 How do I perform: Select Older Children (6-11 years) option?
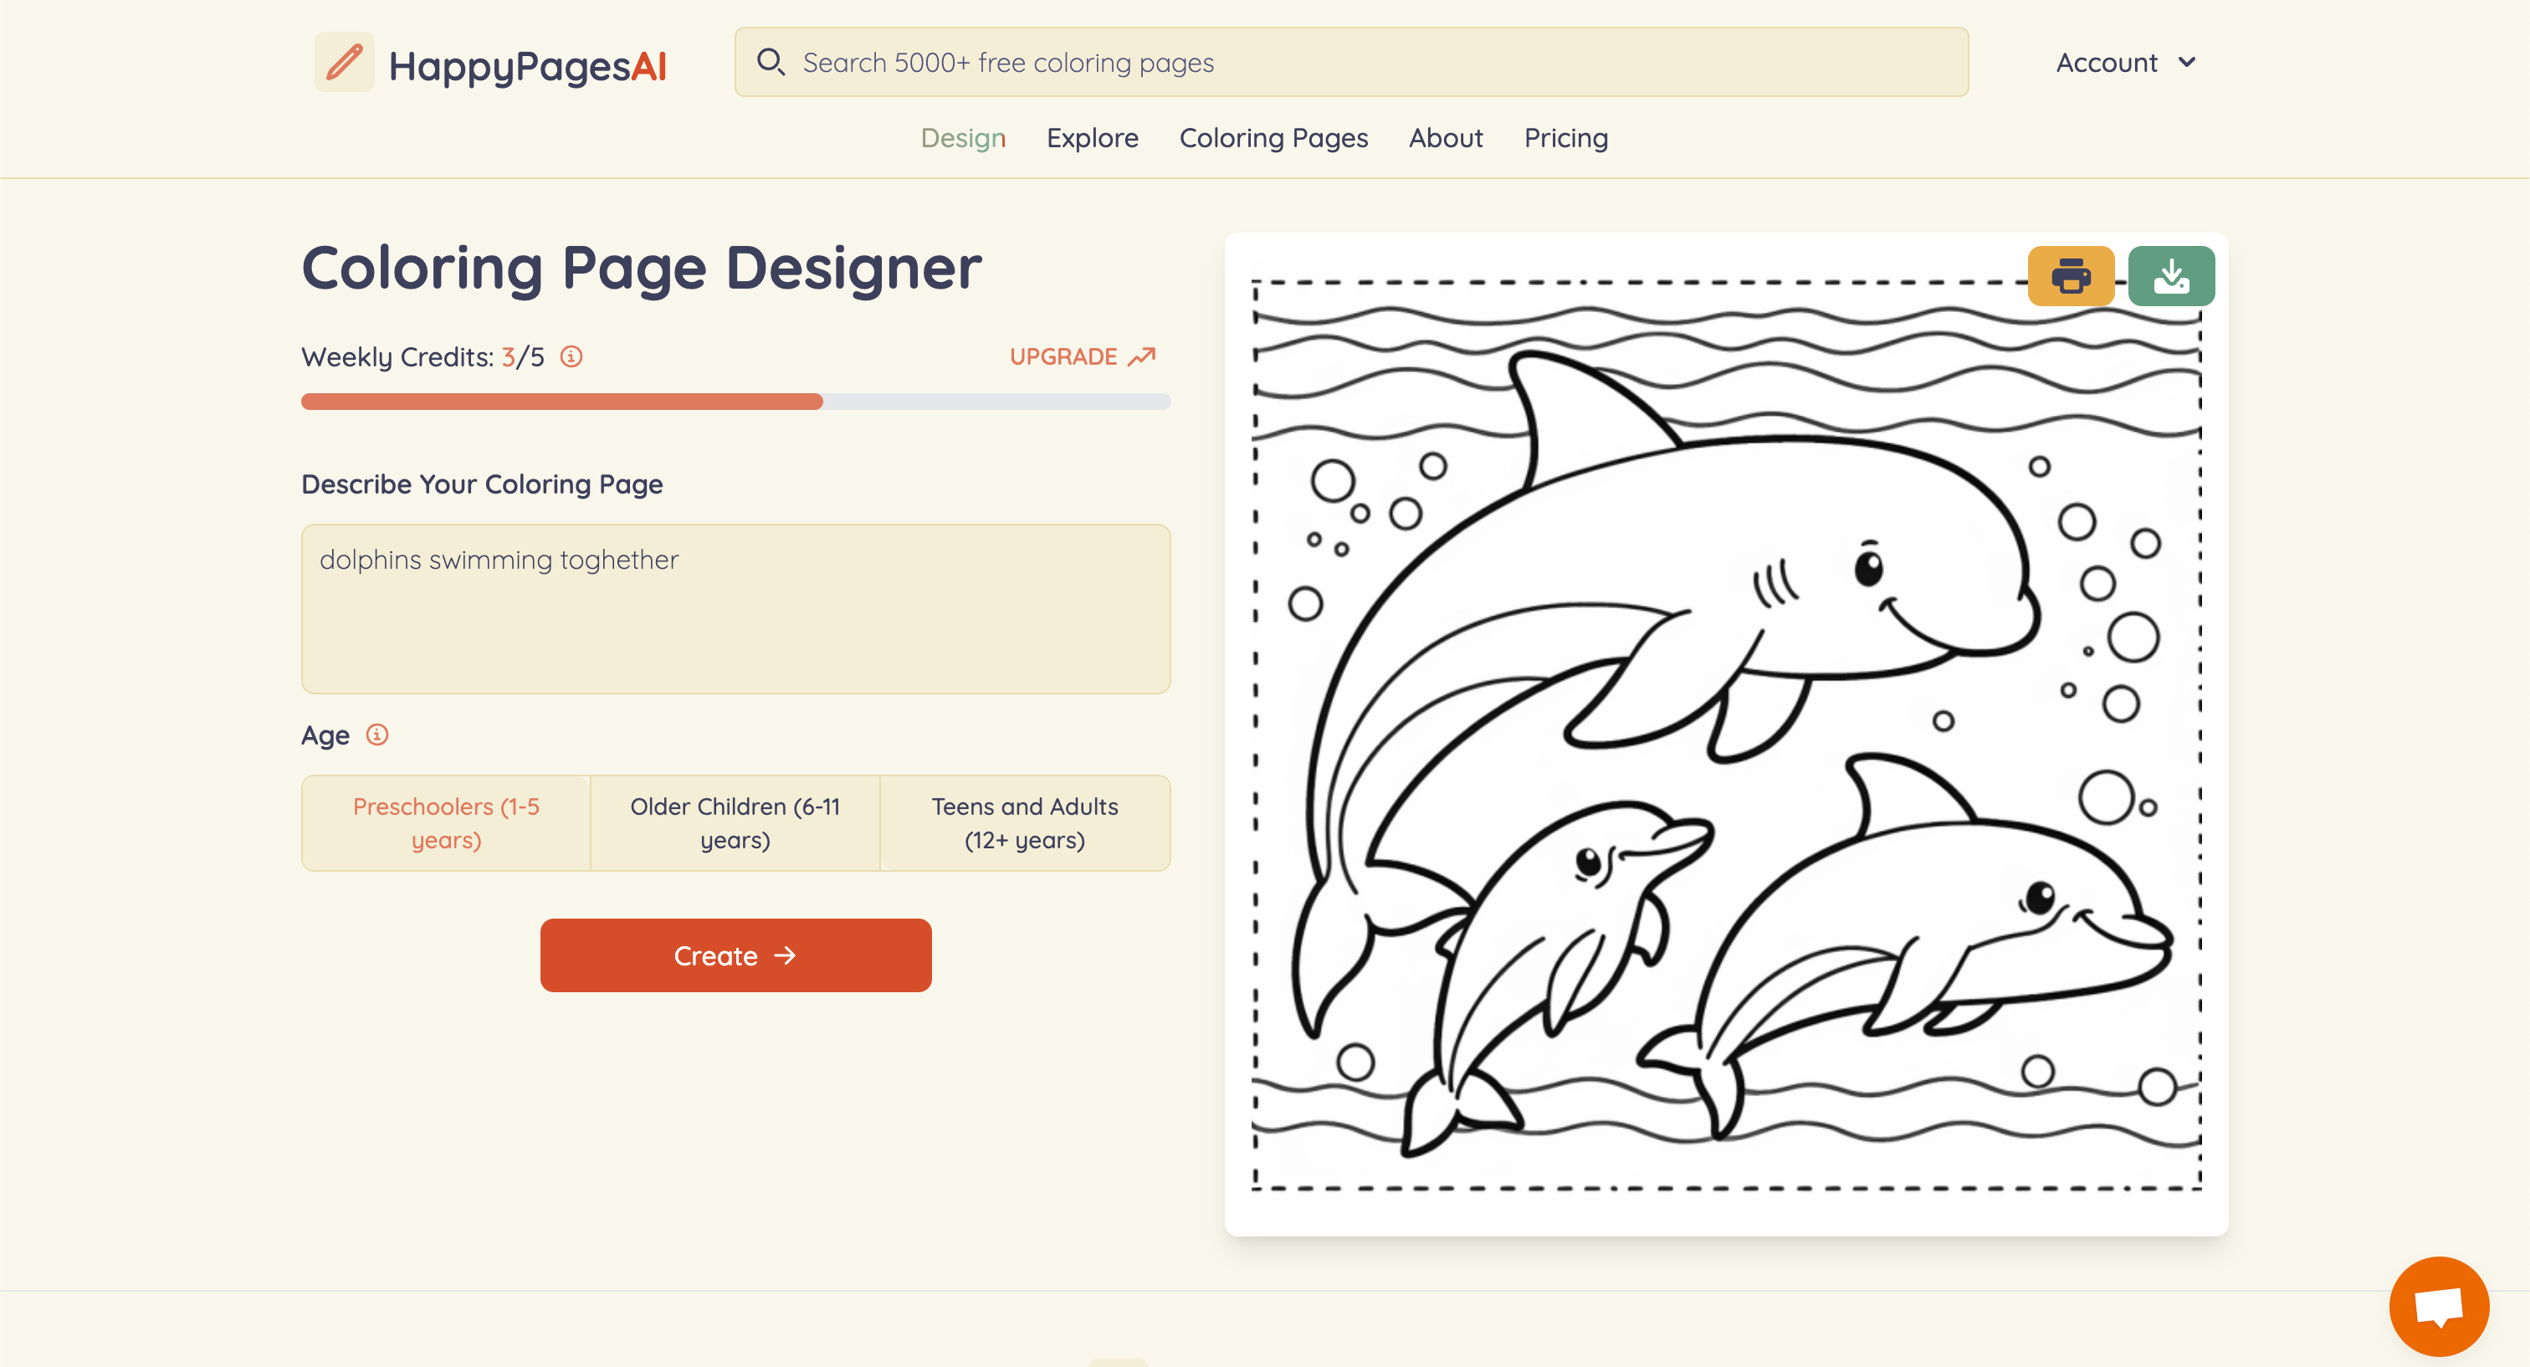point(735,823)
